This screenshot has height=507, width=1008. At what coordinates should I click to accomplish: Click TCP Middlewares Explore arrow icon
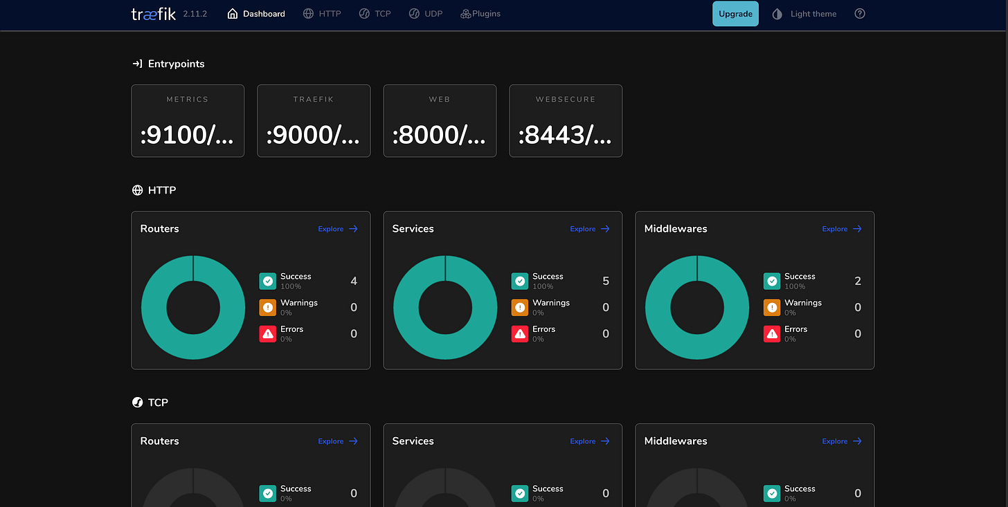point(857,441)
